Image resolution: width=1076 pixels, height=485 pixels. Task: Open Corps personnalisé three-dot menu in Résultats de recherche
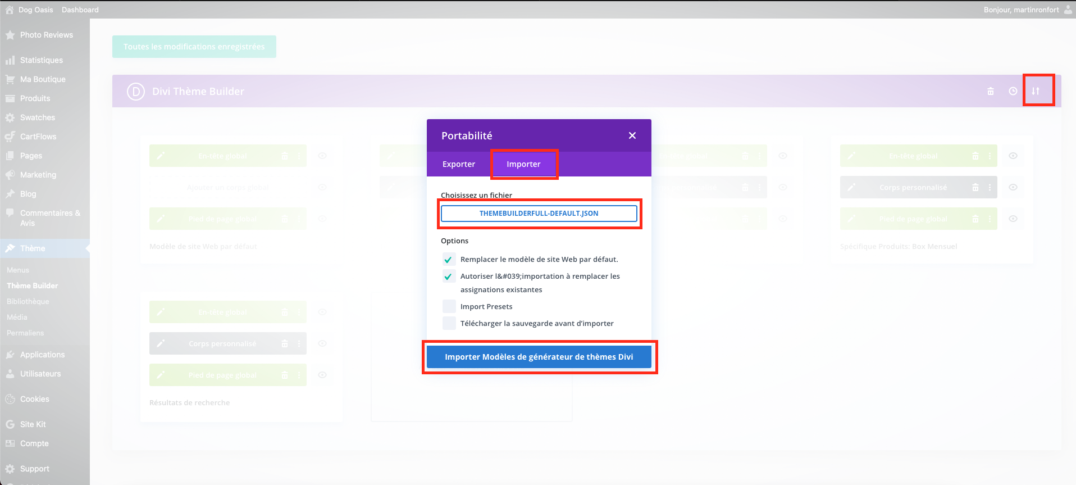[299, 343]
